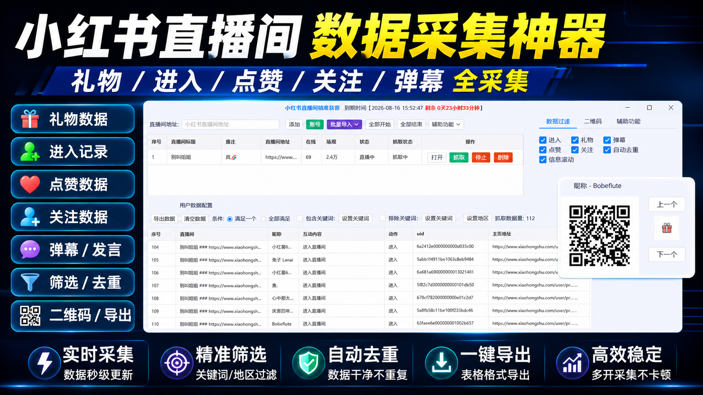Viewport: 703px width, 395px height.
Task: Click the purple chat bubble icon beside 弹幕/发言
Action: tap(30, 250)
